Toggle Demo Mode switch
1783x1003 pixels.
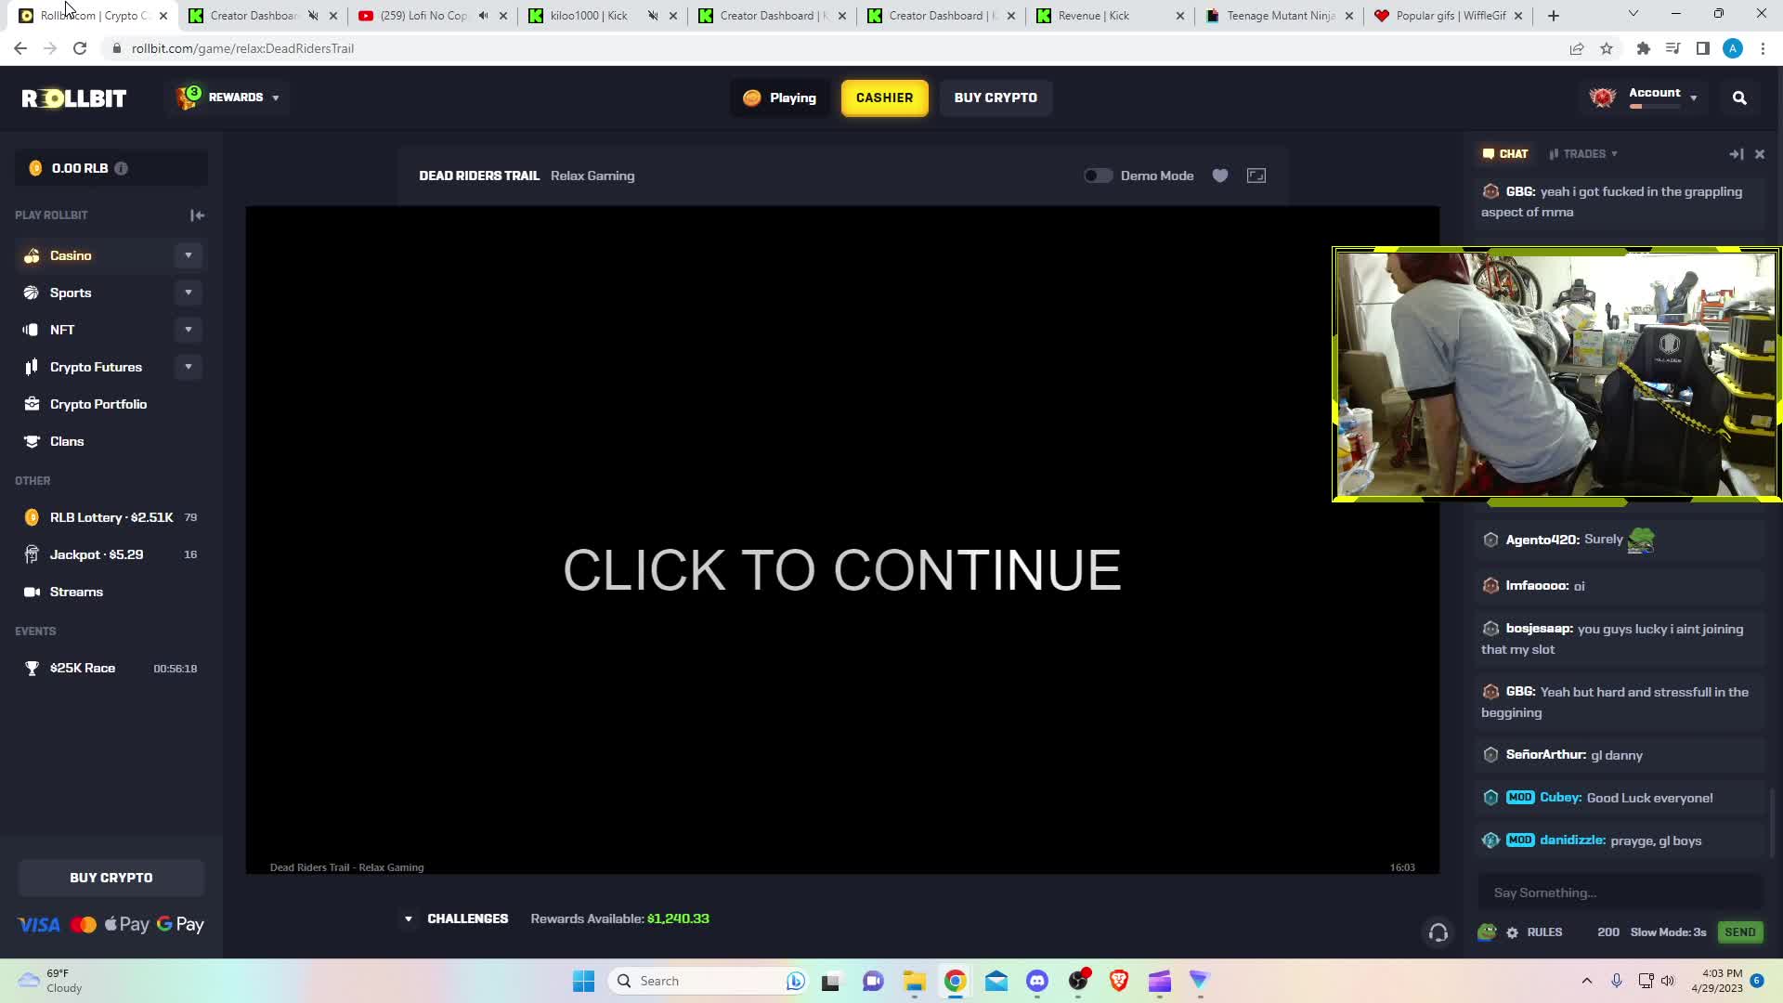tap(1098, 176)
